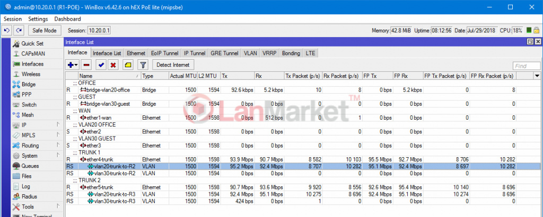
Task: Click the green CPU graph indicator
Action: pos(529,30)
